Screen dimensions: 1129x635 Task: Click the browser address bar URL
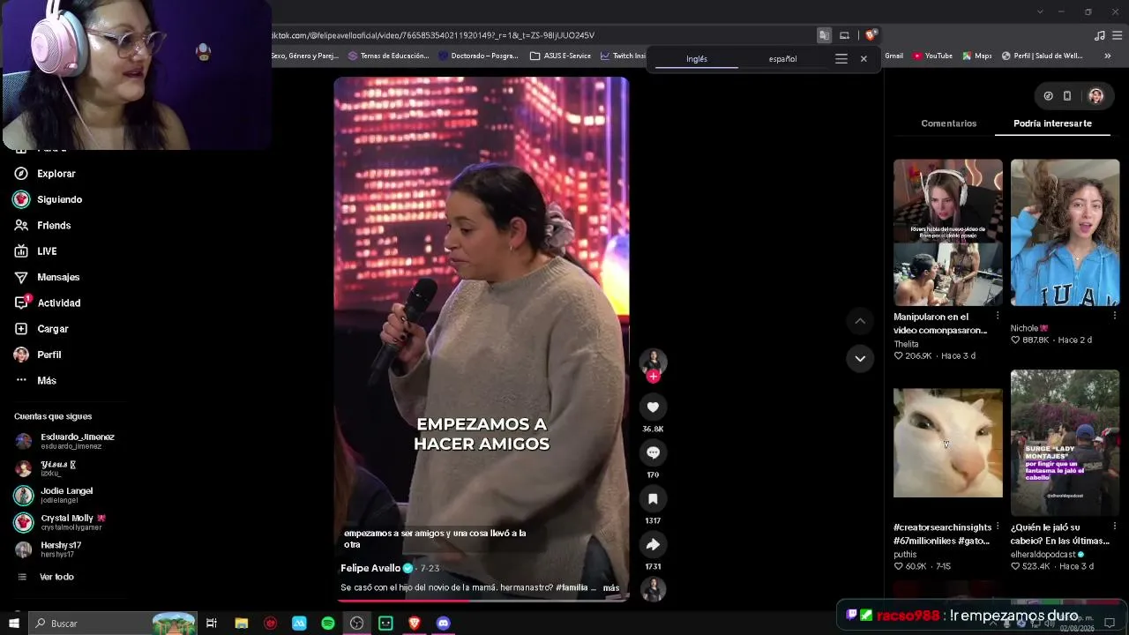click(x=432, y=35)
